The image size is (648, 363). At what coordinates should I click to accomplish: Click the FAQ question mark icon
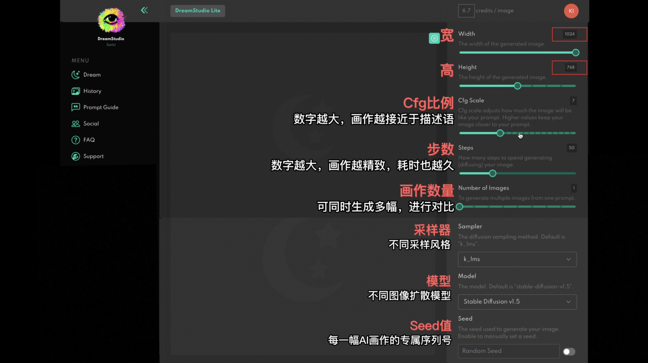[76, 140]
